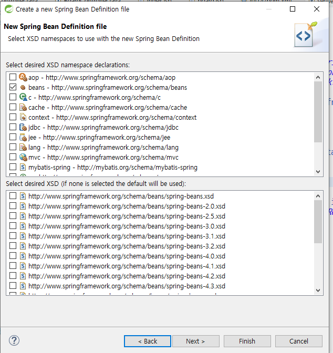Select the context schema row text
The width and height of the screenshot is (333, 353).
112,118
